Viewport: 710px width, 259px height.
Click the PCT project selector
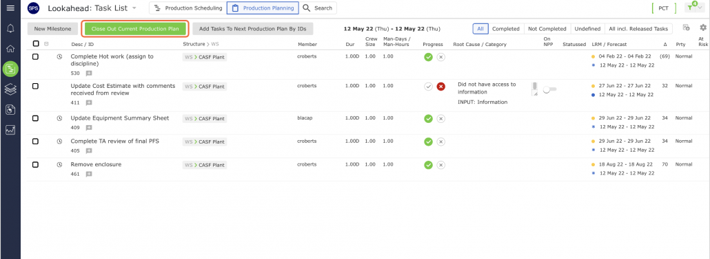pos(663,8)
